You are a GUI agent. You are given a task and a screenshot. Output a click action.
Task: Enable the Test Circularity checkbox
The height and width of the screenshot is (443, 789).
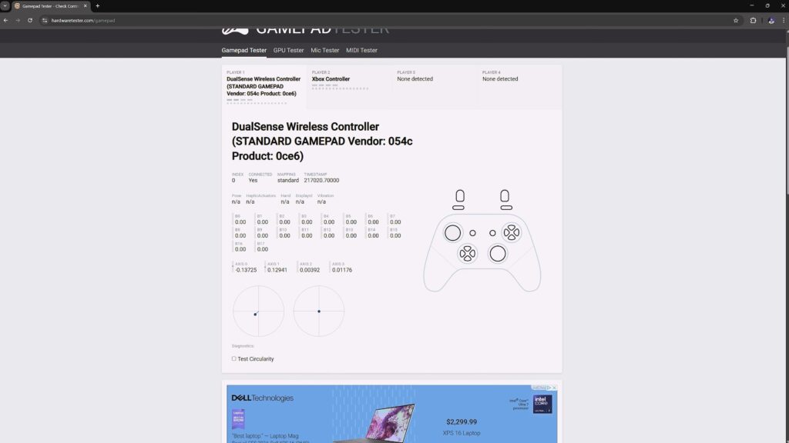coord(234,358)
